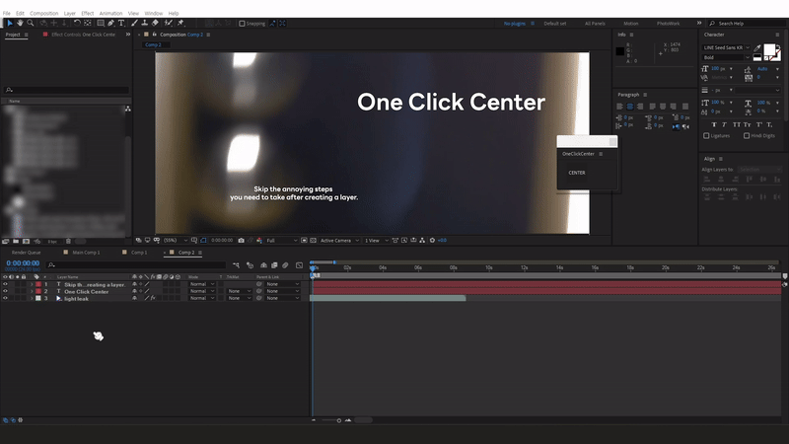Select the Zoom magnifier tool
Image resolution: width=789 pixels, height=444 pixels.
tap(31, 22)
